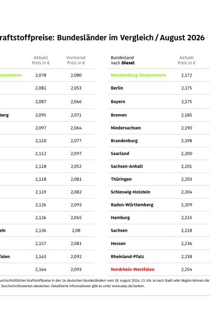Select Rheinland-Pfalz diesel row label
The height and width of the screenshot is (316, 210).
[128, 256]
